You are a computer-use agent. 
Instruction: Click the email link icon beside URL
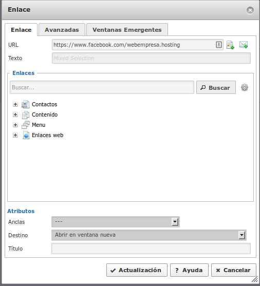[244, 45]
